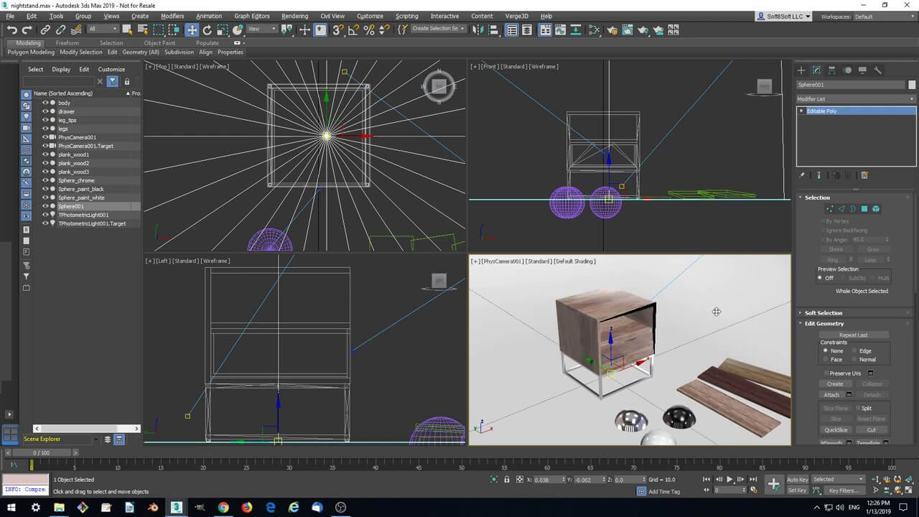This screenshot has width=919, height=517.
Task: Open the Rendering menu
Action: tap(294, 16)
